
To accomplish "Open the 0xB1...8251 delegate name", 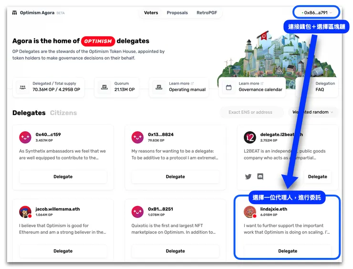I will tap(160, 209).
